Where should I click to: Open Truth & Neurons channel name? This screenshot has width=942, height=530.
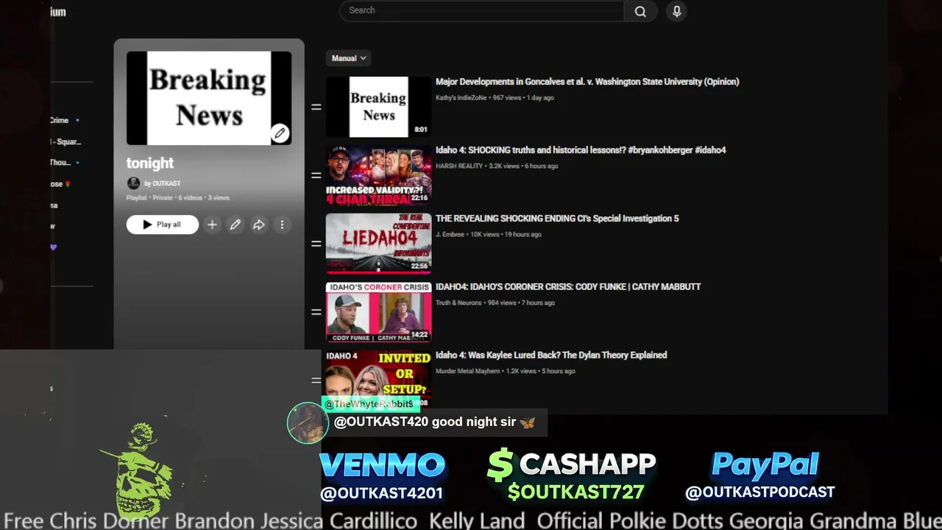point(458,303)
